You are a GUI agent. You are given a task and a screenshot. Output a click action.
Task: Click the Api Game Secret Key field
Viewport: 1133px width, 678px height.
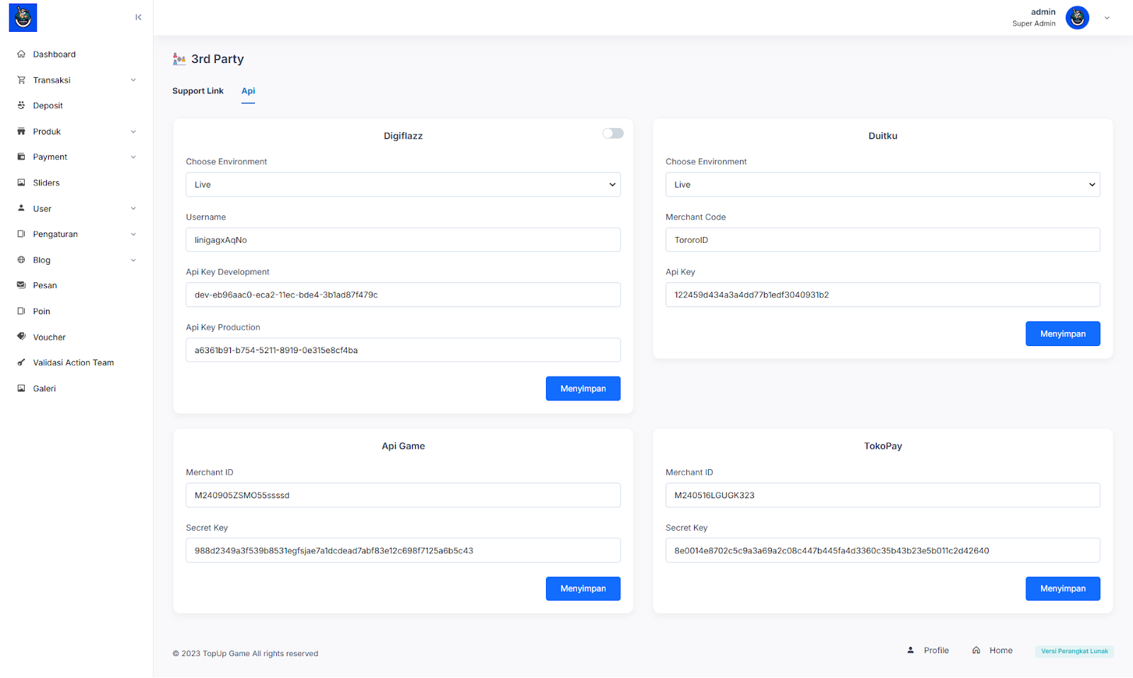(403, 551)
